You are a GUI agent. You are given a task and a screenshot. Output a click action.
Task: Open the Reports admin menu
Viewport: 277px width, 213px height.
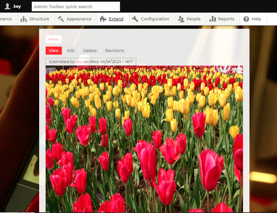[223, 19]
